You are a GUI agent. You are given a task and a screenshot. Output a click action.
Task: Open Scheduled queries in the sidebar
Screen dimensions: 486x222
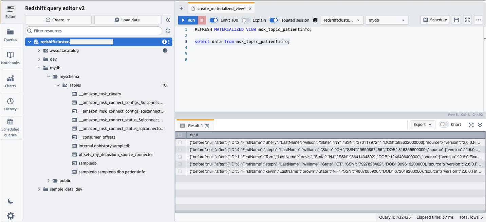pos(11,128)
